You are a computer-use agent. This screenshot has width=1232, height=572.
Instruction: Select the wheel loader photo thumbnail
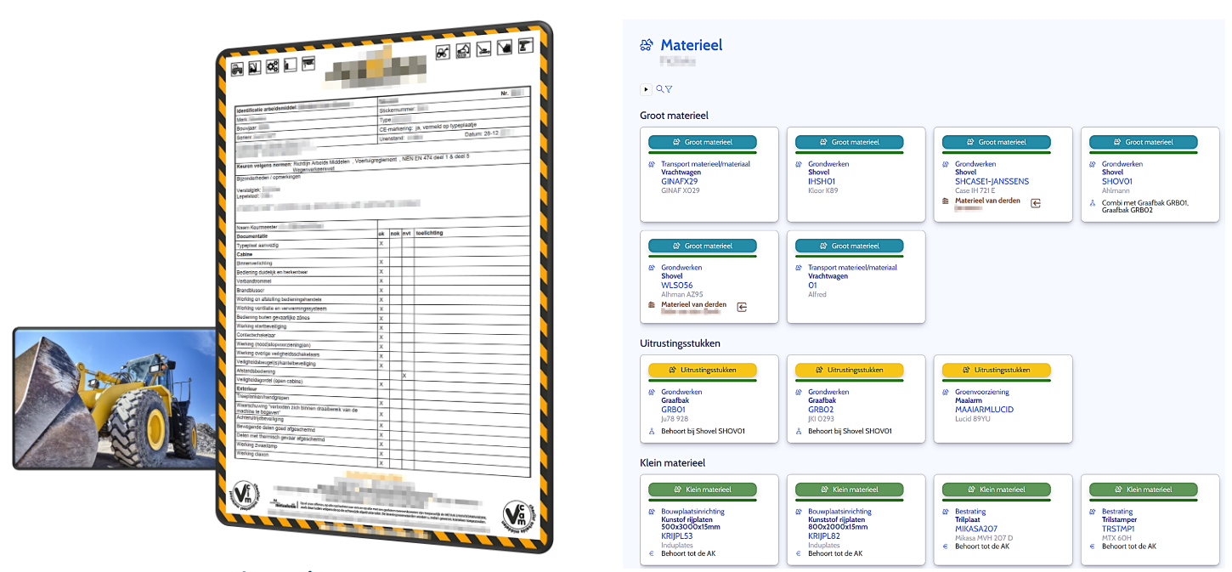tap(113, 398)
